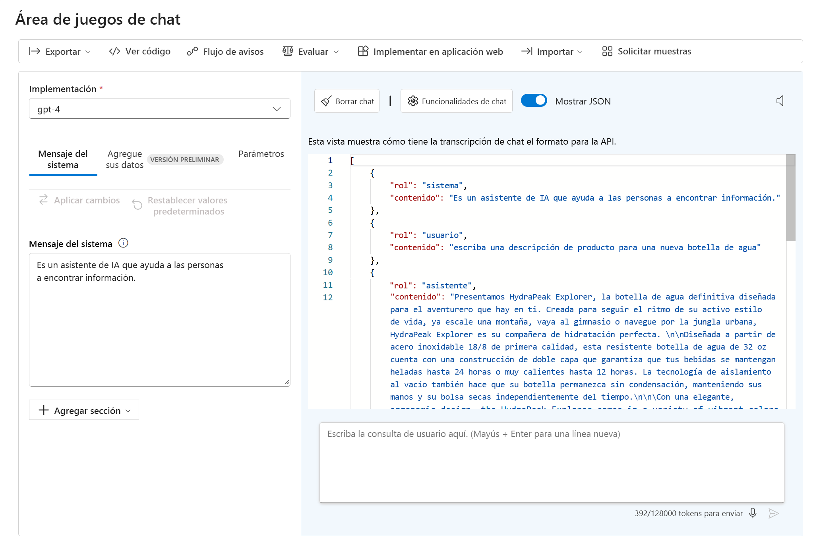Open the Implementación gpt-4 dropdown
The height and width of the screenshot is (549, 819).
160,109
